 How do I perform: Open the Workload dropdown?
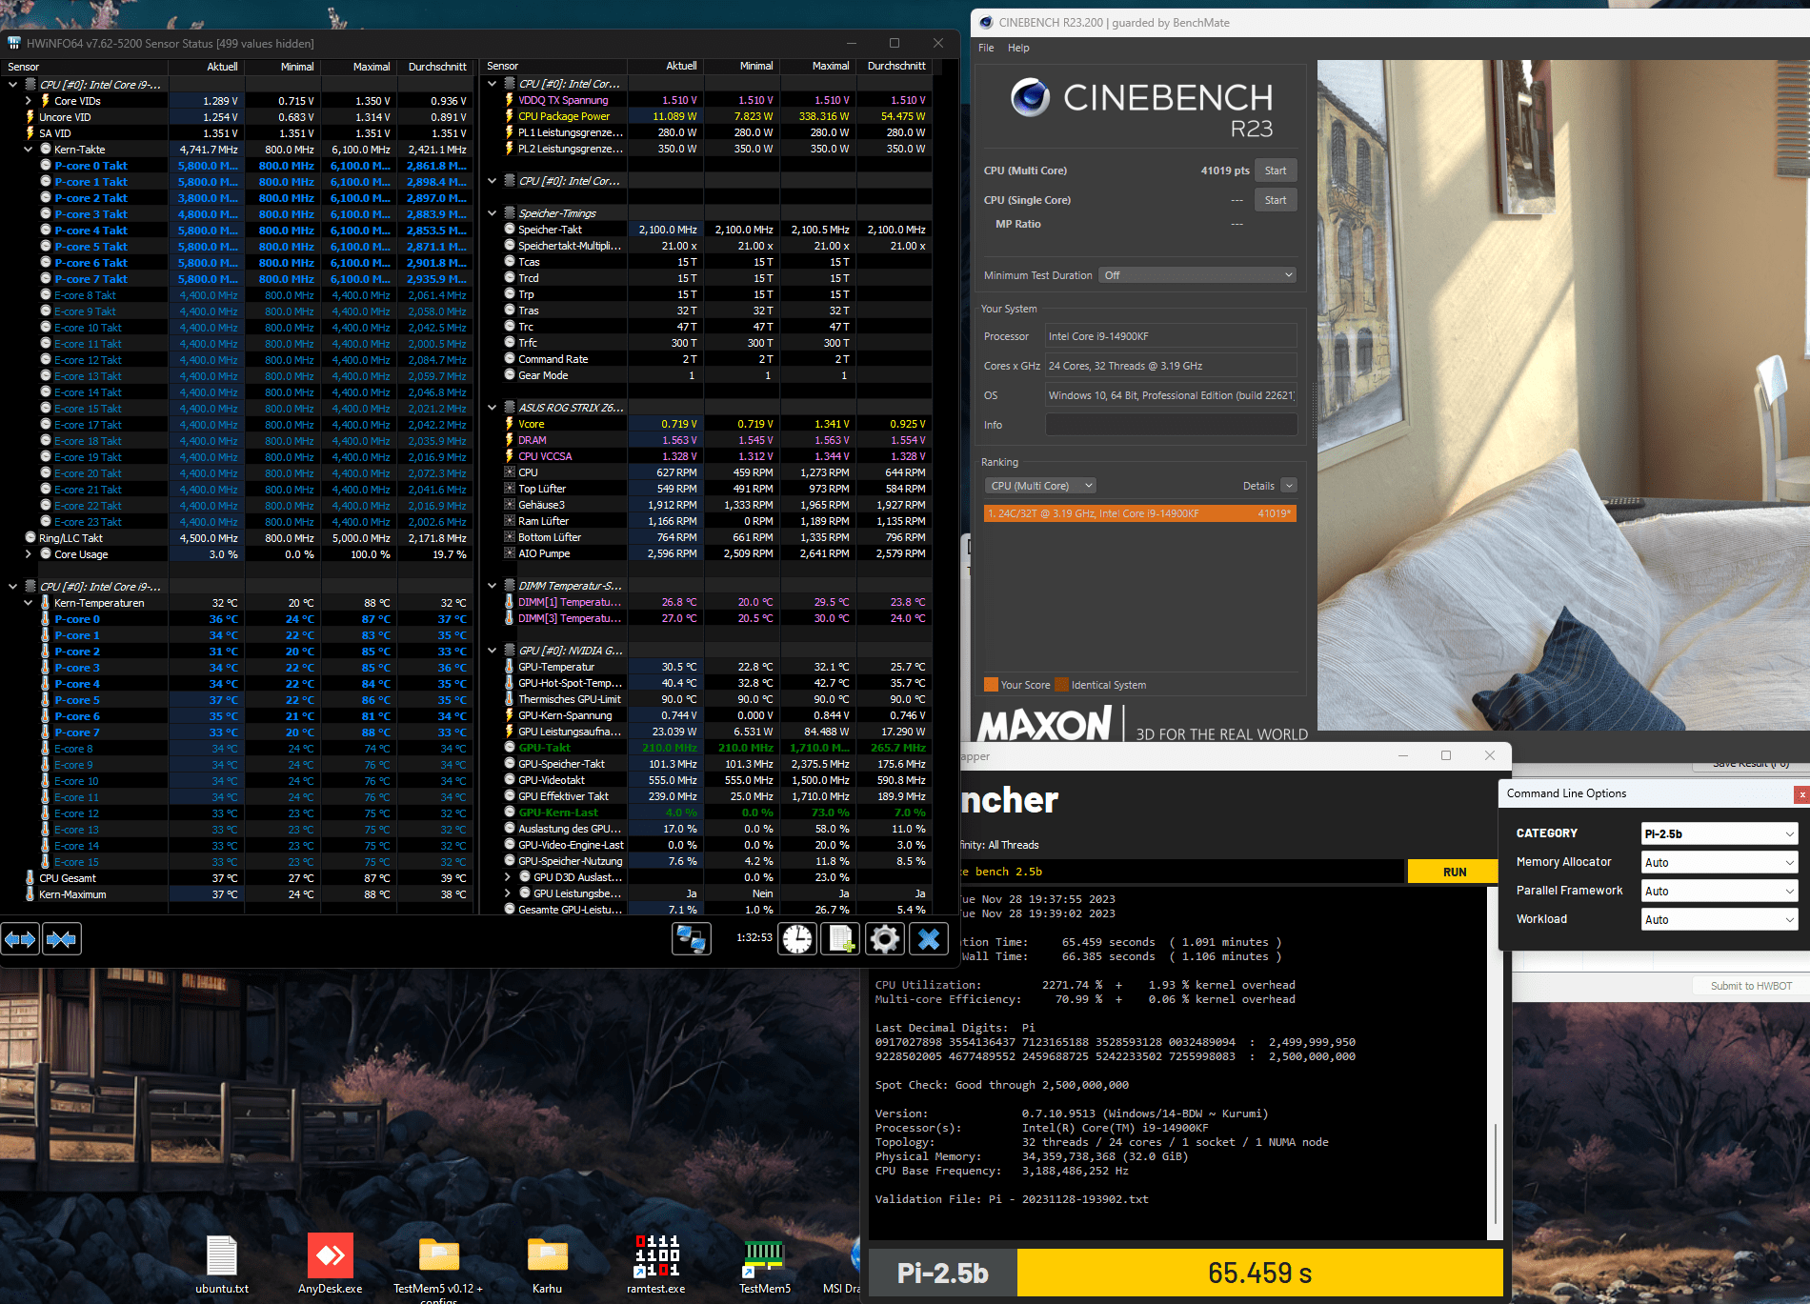pos(1719,919)
